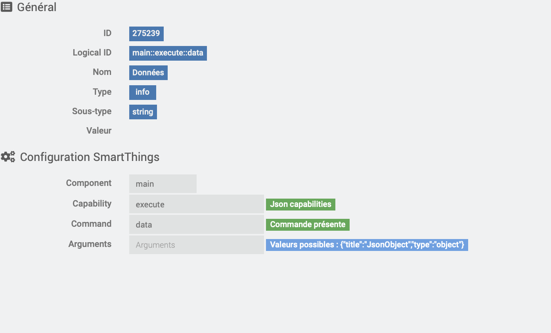Screen dimensions: 551x333
Task: Click the Commande présente green badge
Action: pyautogui.click(x=308, y=225)
